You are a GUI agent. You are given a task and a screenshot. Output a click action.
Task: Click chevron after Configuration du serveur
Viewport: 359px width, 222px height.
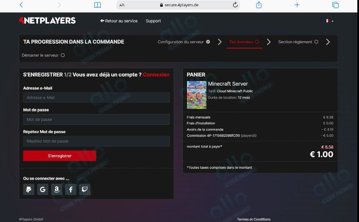click(219, 42)
